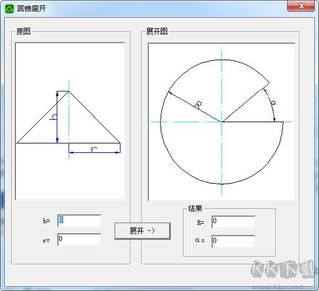This screenshot has width=319, height=291.
Task: Click the 结果 group box label
Action: pyautogui.click(x=195, y=208)
